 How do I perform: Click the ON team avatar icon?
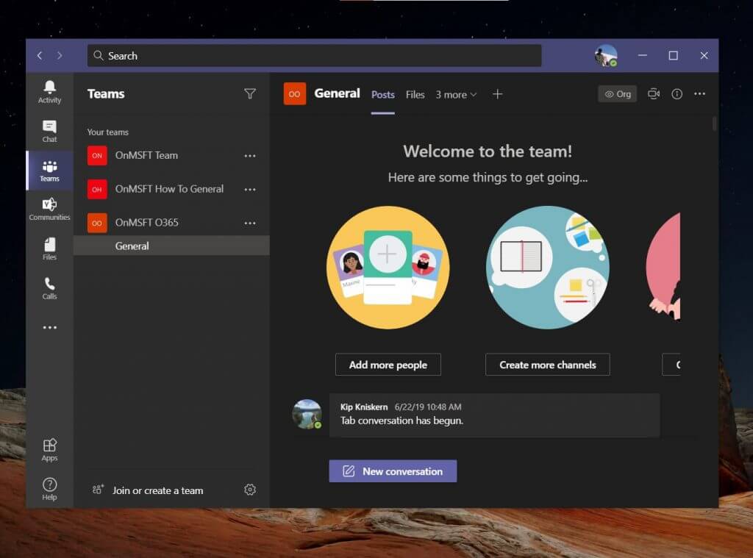click(97, 156)
